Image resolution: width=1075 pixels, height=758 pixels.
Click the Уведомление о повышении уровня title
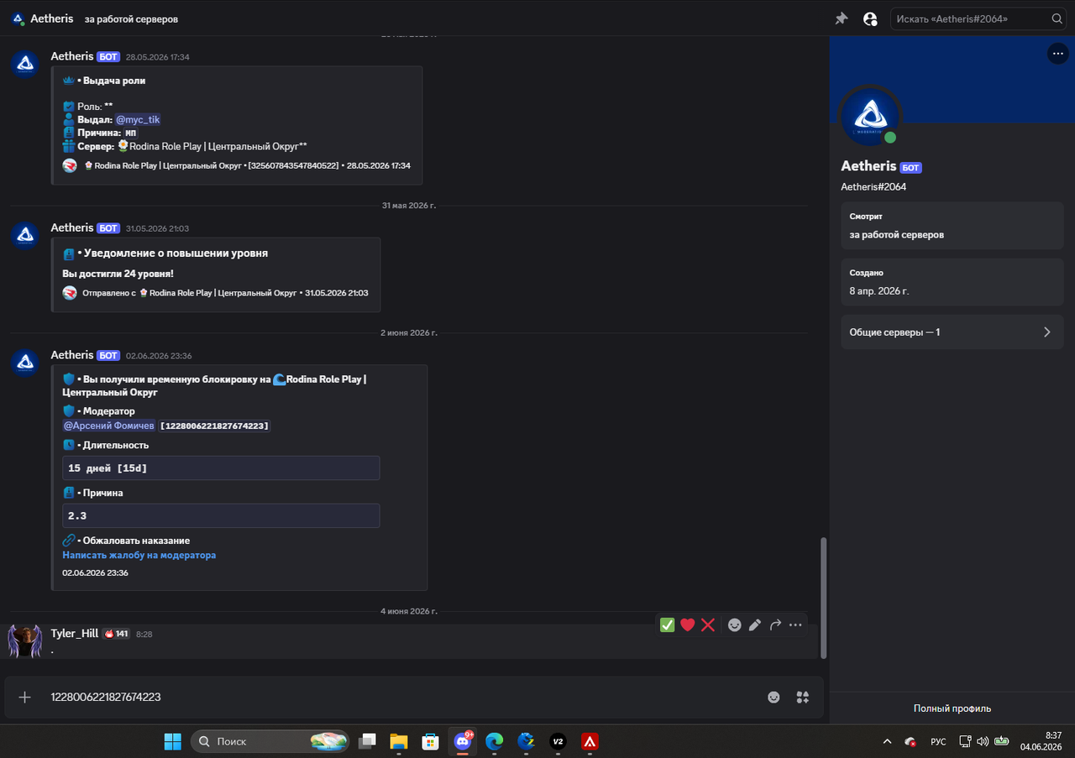tap(176, 253)
